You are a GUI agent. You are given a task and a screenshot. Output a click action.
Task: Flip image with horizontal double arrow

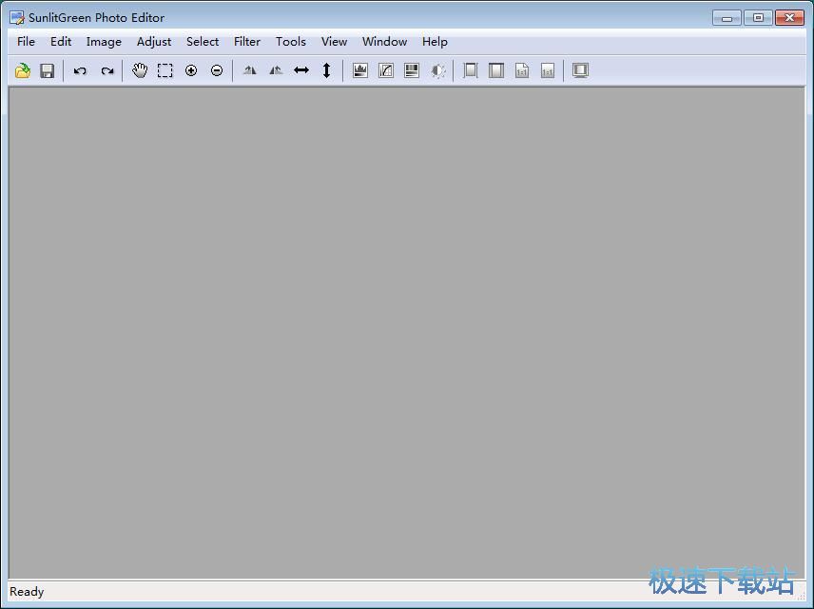click(x=301, y=70)
